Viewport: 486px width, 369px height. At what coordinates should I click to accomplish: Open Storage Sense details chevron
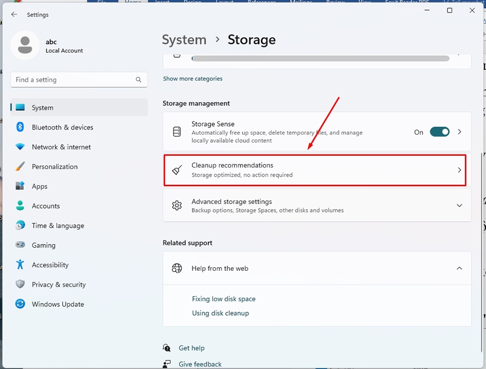point(459,132)
